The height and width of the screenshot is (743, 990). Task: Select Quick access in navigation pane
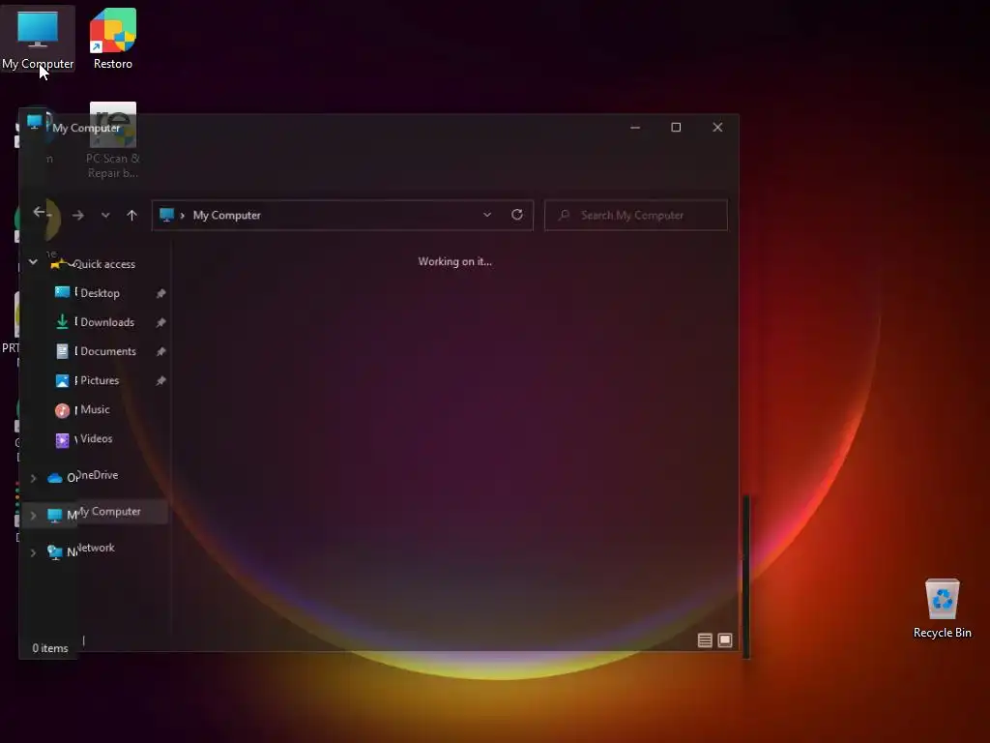(103, 264)
